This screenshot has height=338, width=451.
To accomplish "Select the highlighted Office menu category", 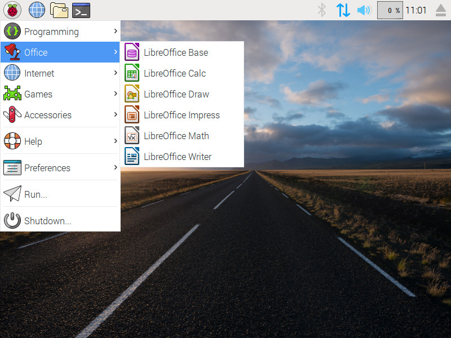I will (60, 52).
